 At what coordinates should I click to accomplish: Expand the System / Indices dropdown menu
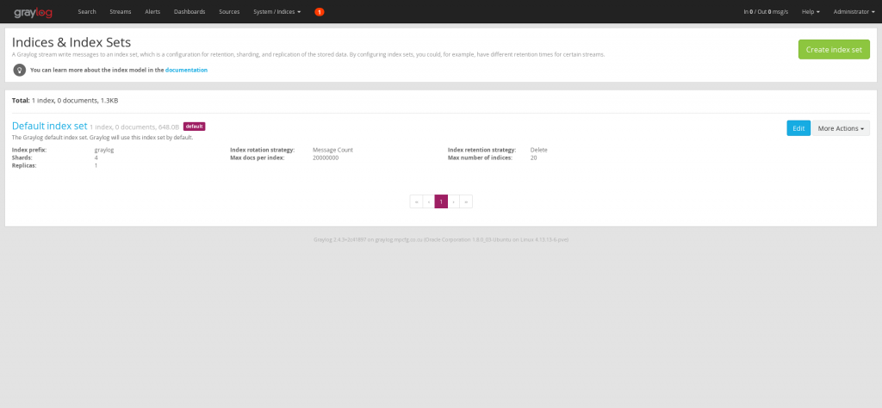point(276,12)
